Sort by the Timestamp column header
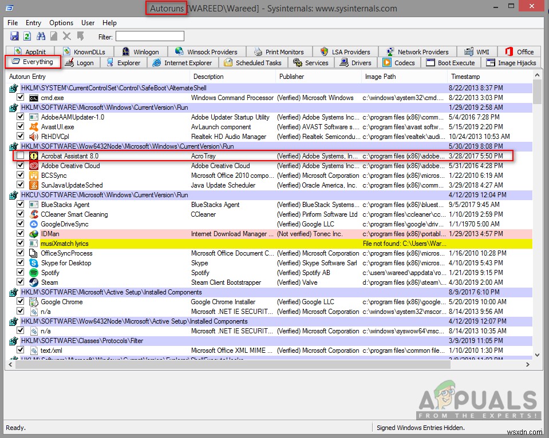 [489, 77]
